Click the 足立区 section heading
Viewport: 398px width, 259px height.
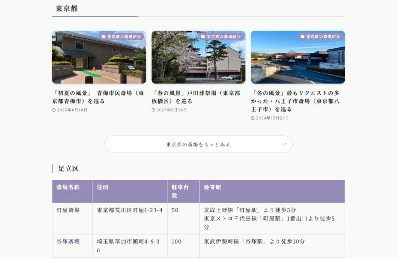[68, 169]
